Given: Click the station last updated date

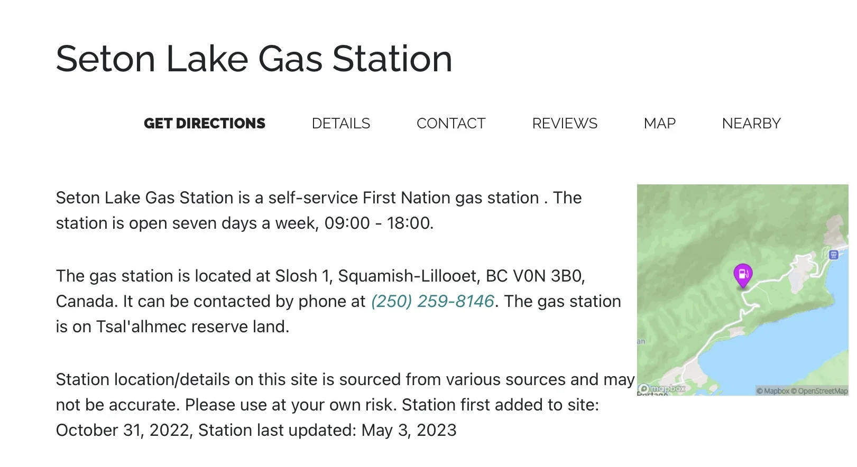Looking at the screenshot, I should click(409, 430).
